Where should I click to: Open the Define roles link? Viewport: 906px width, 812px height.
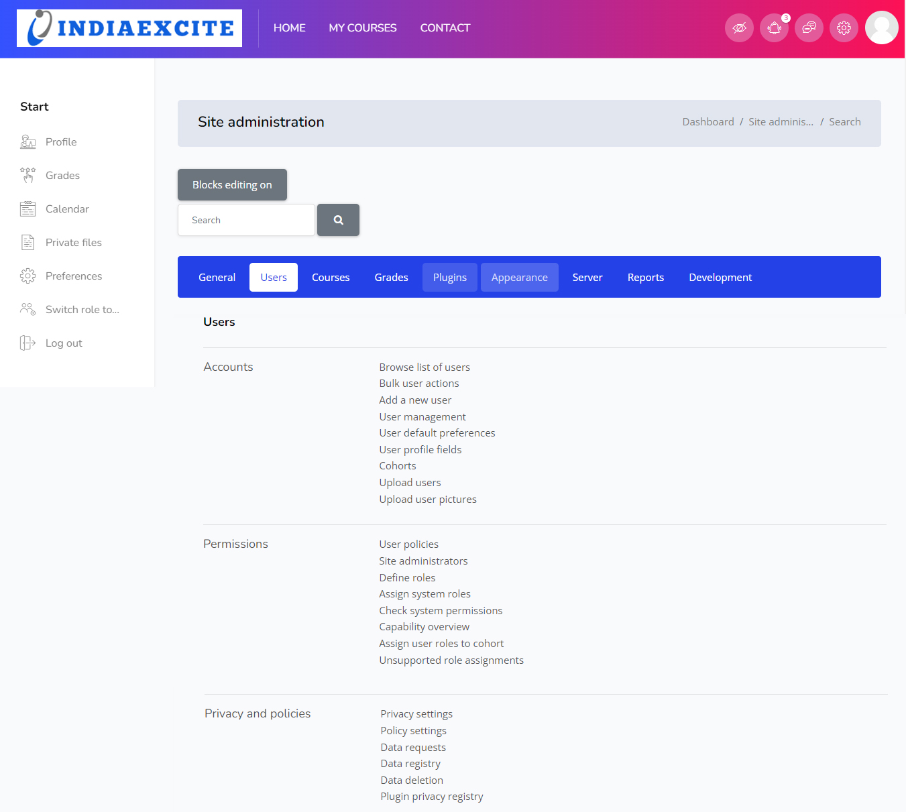click(407, 578)
